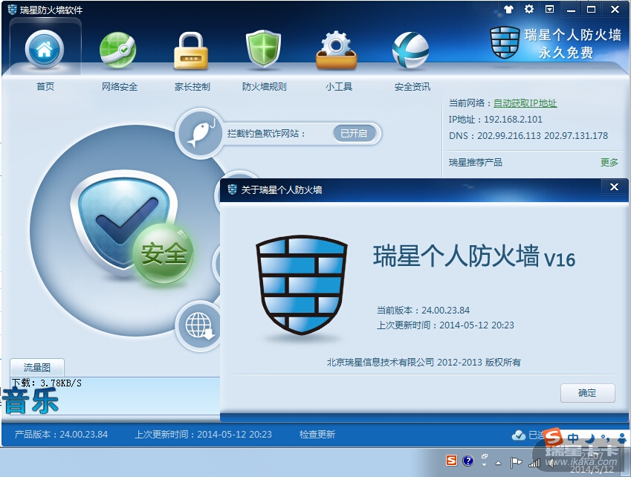
Task: Click the 家长控制 label
Action: (x=192, y=86)
